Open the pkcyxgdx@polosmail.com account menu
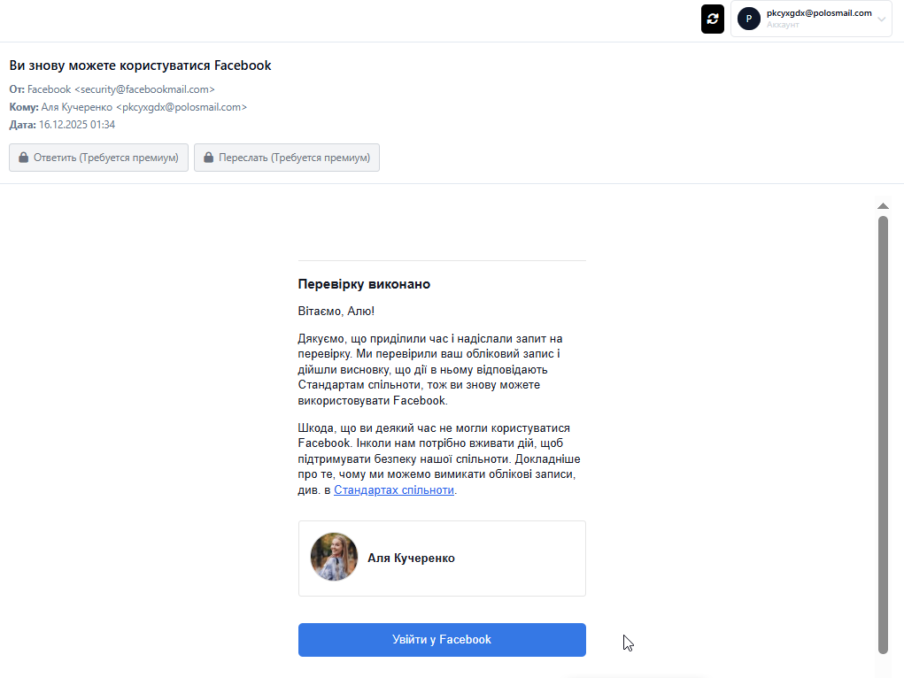This screenshot has height=678, width=904. pyautogui.click(x=818, y=13)
